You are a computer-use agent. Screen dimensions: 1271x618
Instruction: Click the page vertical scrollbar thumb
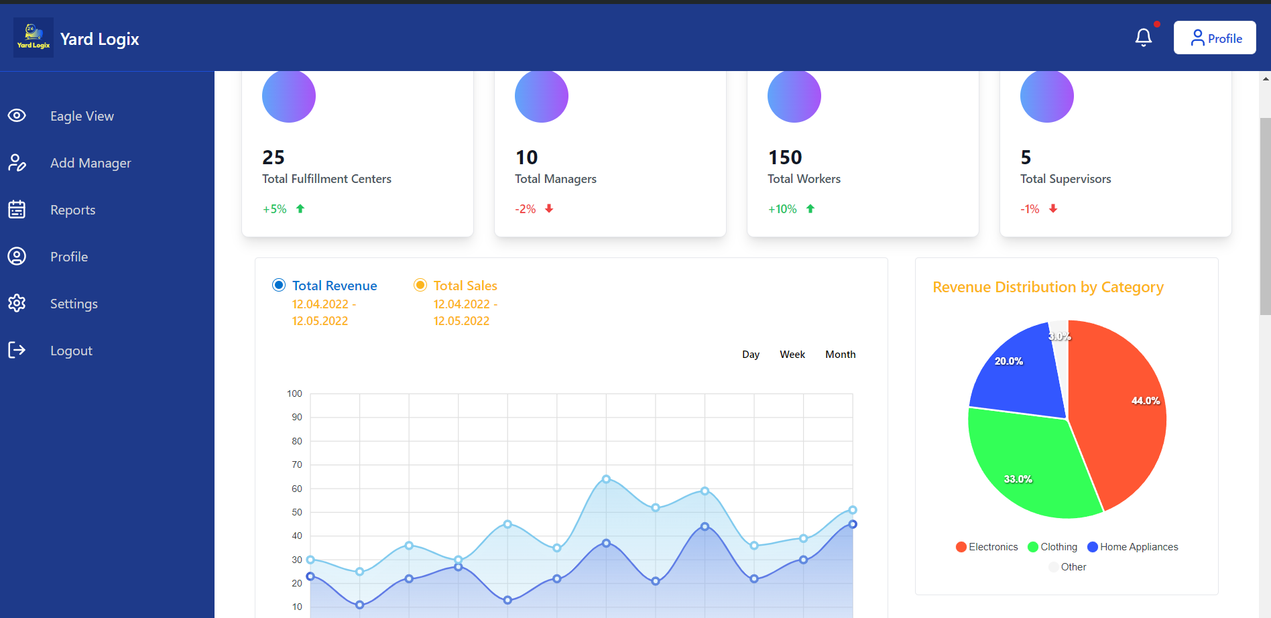[1265, 216]
